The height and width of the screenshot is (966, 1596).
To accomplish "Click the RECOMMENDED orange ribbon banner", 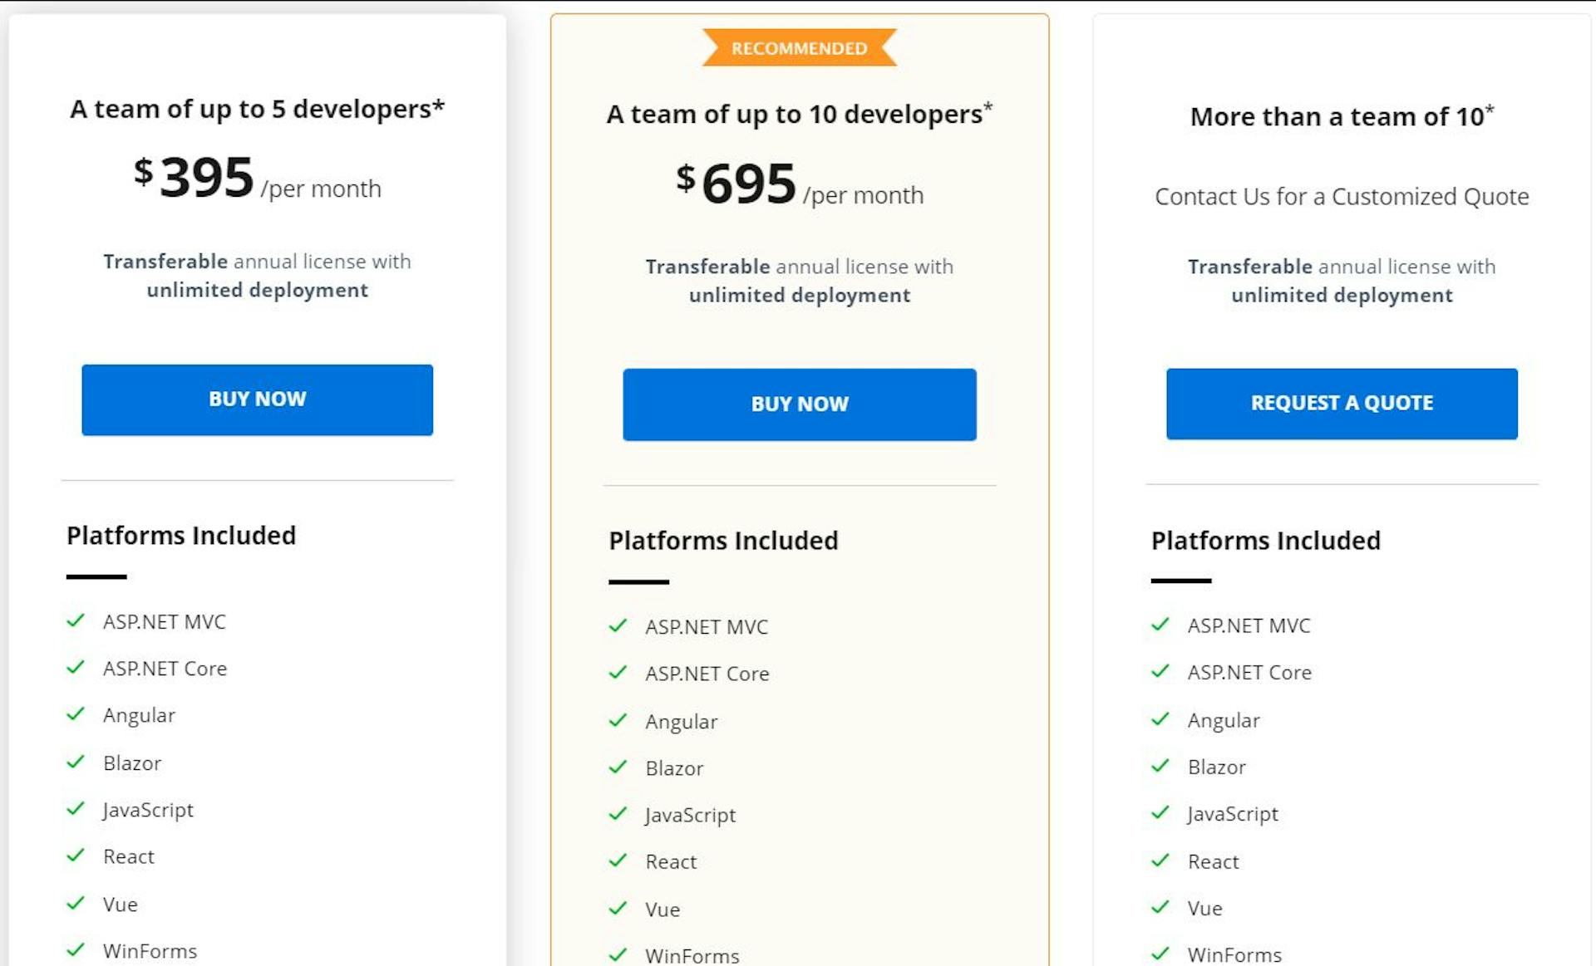I will [x=799, y=47].
